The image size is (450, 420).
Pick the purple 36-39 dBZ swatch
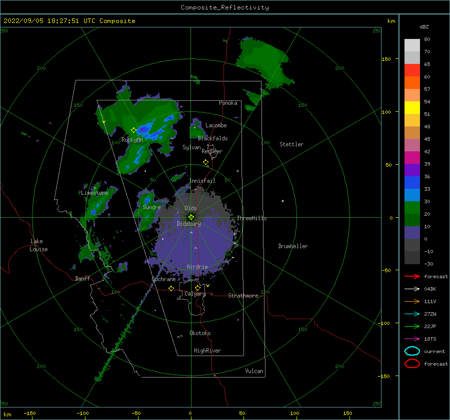point(412,170)
